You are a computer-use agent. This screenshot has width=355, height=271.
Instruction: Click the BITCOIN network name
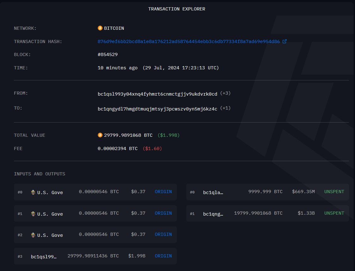click(114, 28)
